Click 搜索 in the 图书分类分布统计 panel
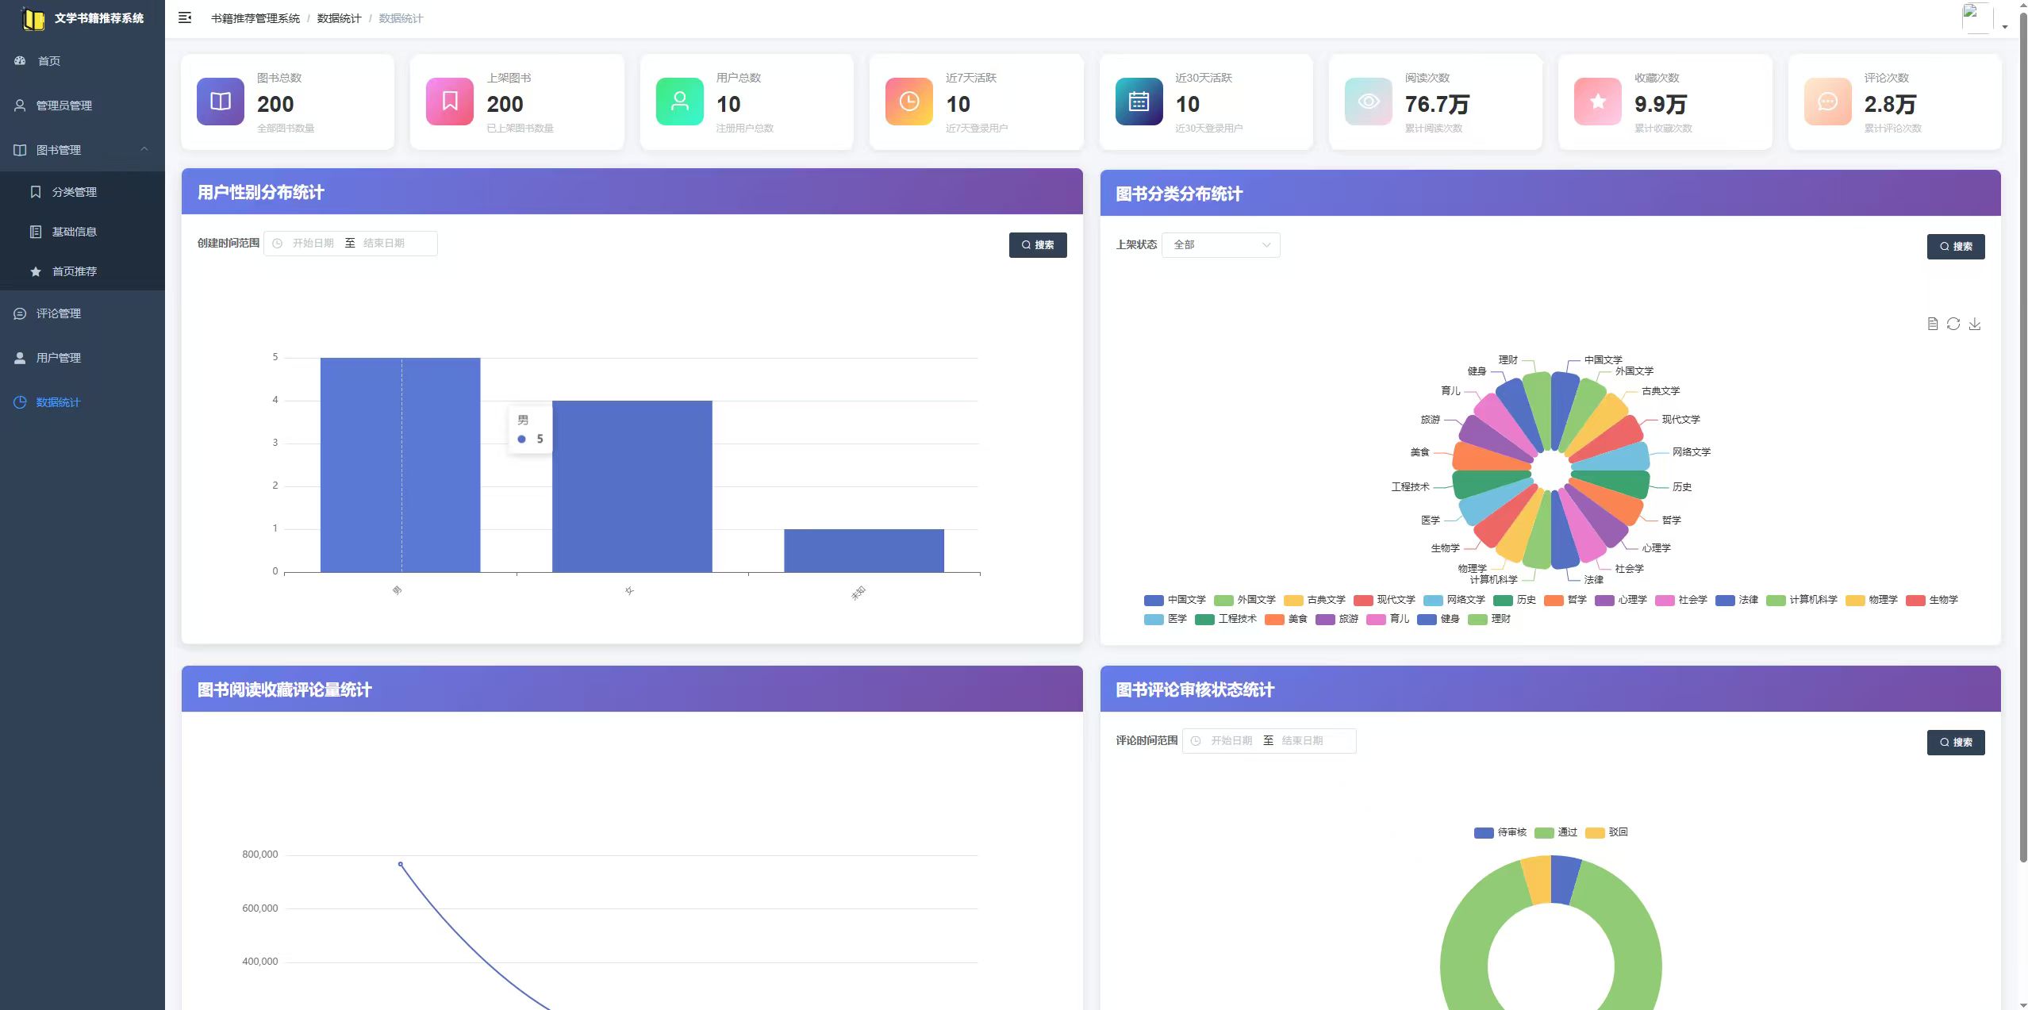 point(1956,247)
